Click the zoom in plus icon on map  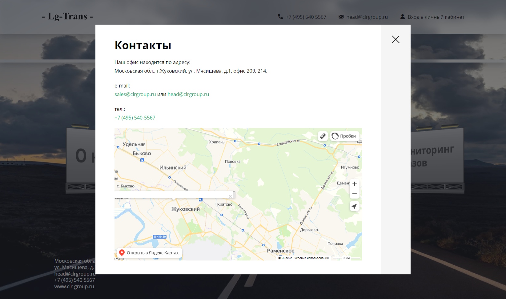354,183
